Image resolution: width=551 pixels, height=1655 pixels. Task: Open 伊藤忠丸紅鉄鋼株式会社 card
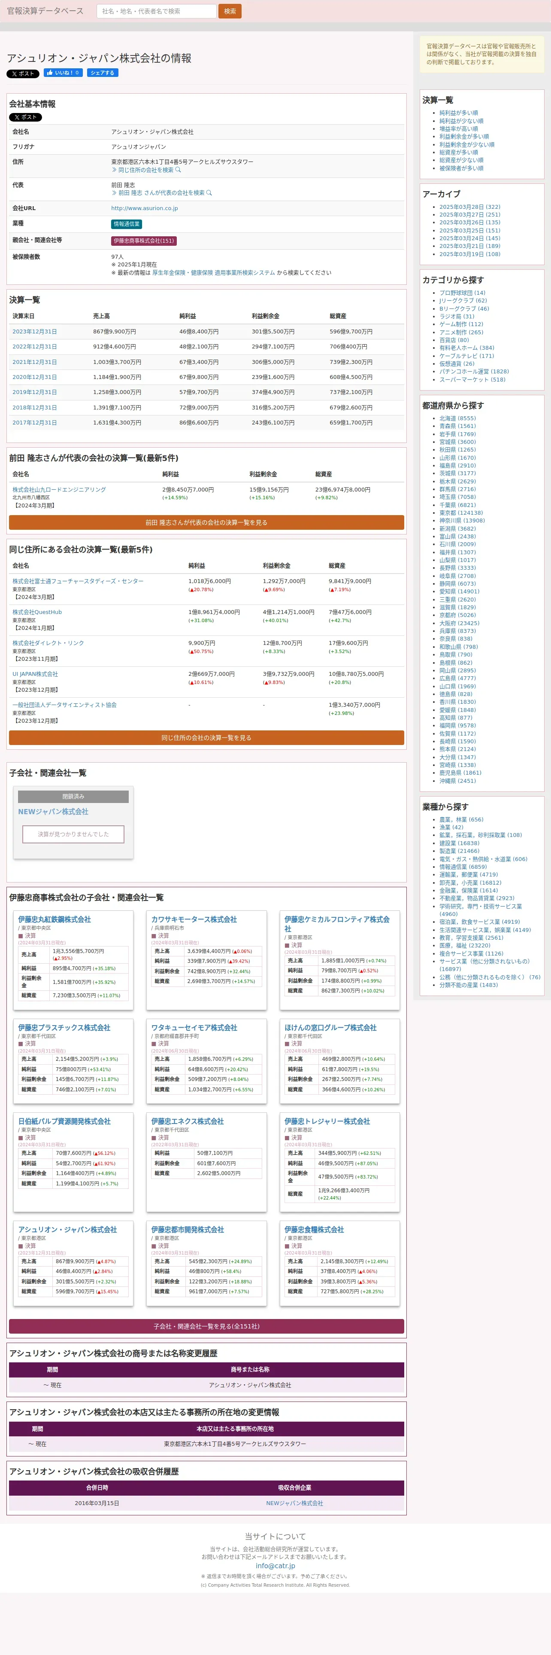pyautogui.click(x=54, y=919)
